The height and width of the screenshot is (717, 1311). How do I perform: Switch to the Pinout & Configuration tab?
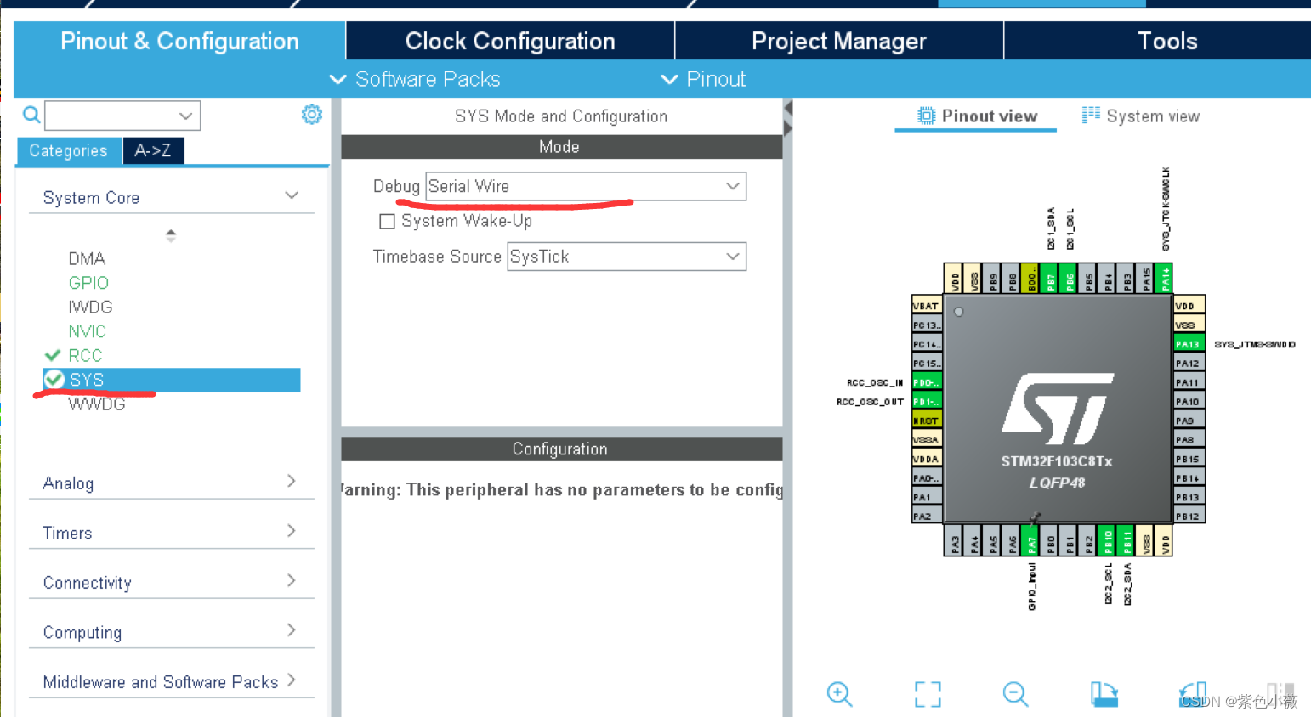179,41
